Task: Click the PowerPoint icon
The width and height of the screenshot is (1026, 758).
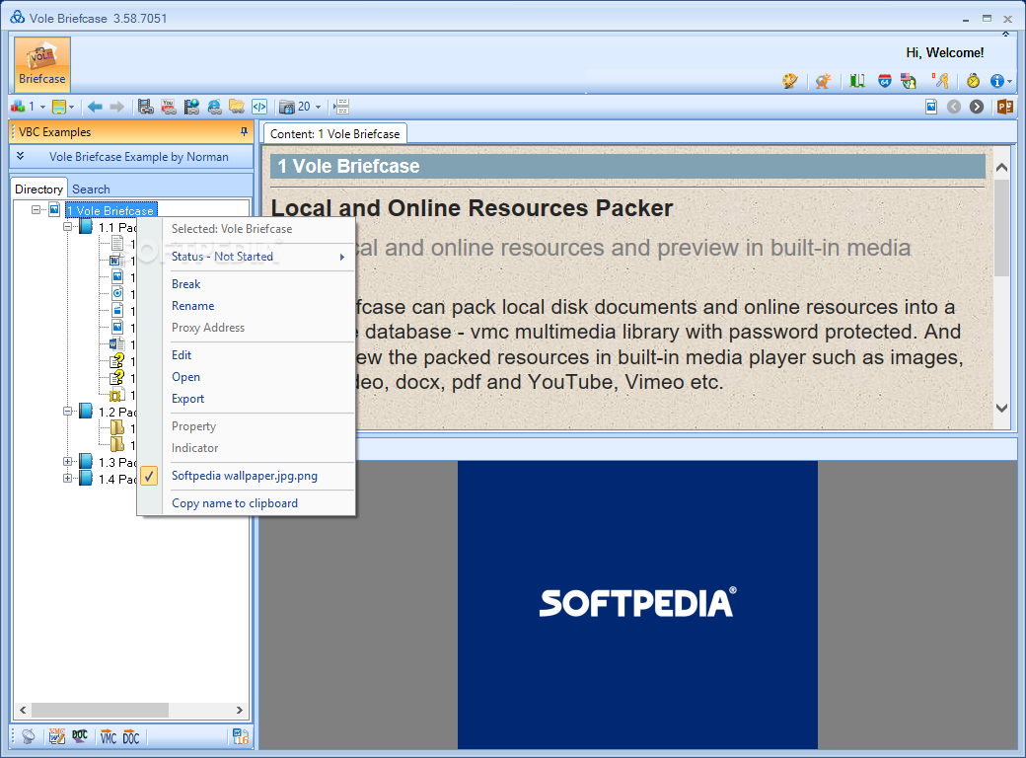Action: [1005, 107]
